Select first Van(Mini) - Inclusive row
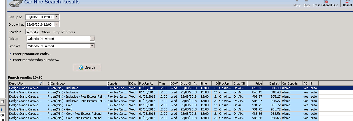This screenshot has width=353, height=121. 163,88
